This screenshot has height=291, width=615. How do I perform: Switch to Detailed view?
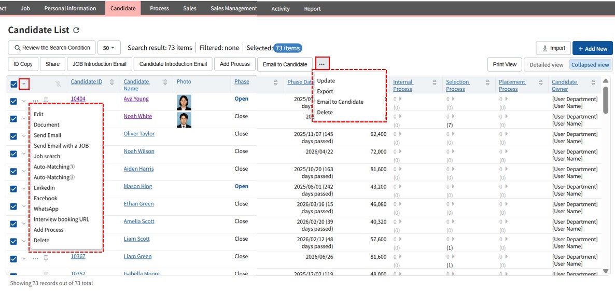pos(546,65)
